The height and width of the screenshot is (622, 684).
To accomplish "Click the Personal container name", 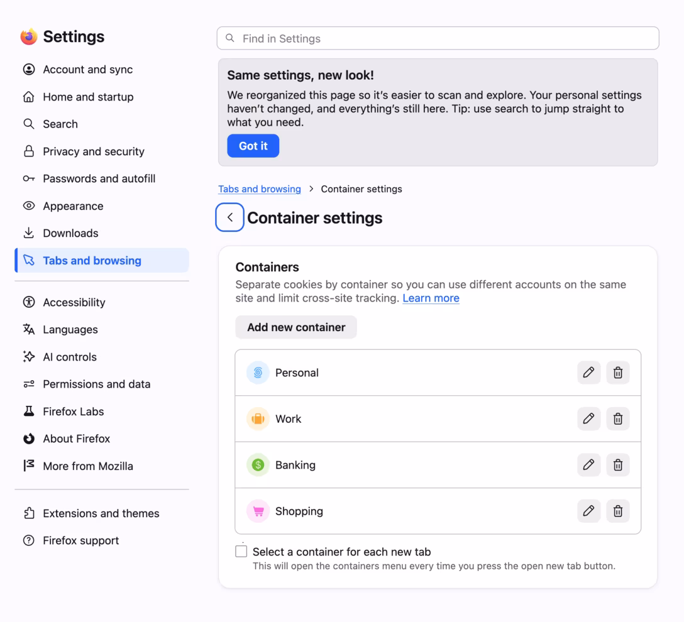I will pyautogui.click(x=297, y=373).
